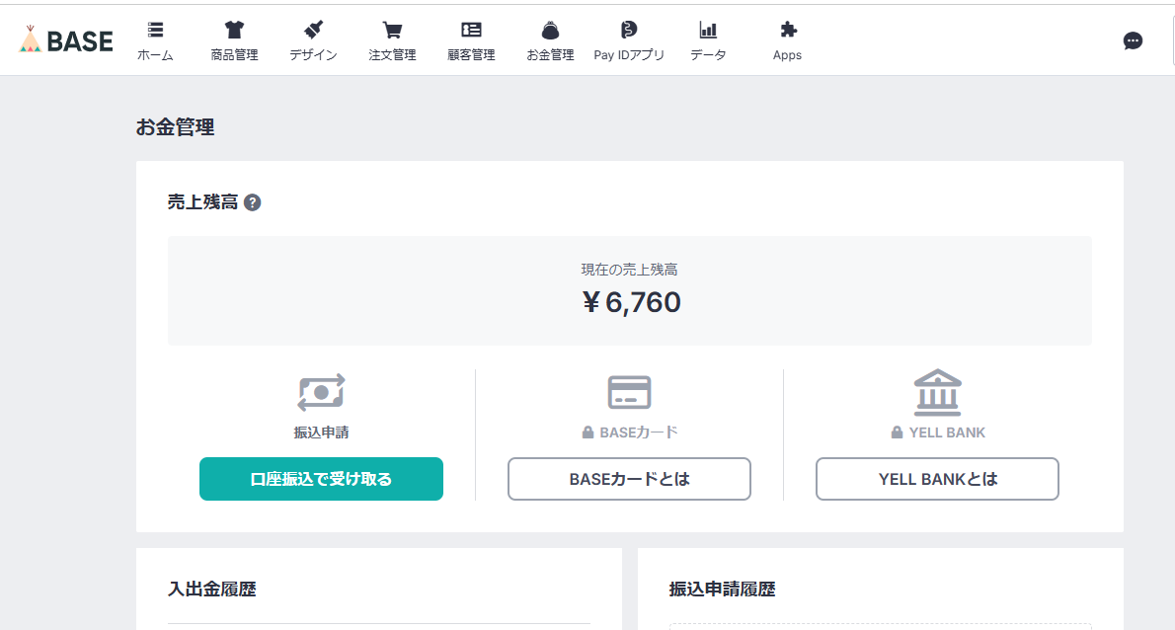
Task: Click the 振込申請履歴 heading
Action: click(723, 590)
